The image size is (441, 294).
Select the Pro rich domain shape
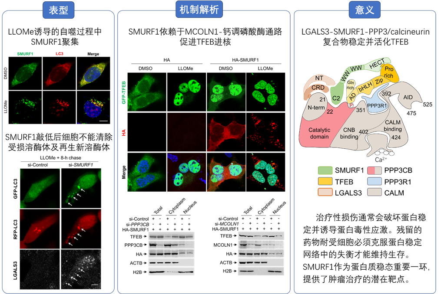pos(389,72)
